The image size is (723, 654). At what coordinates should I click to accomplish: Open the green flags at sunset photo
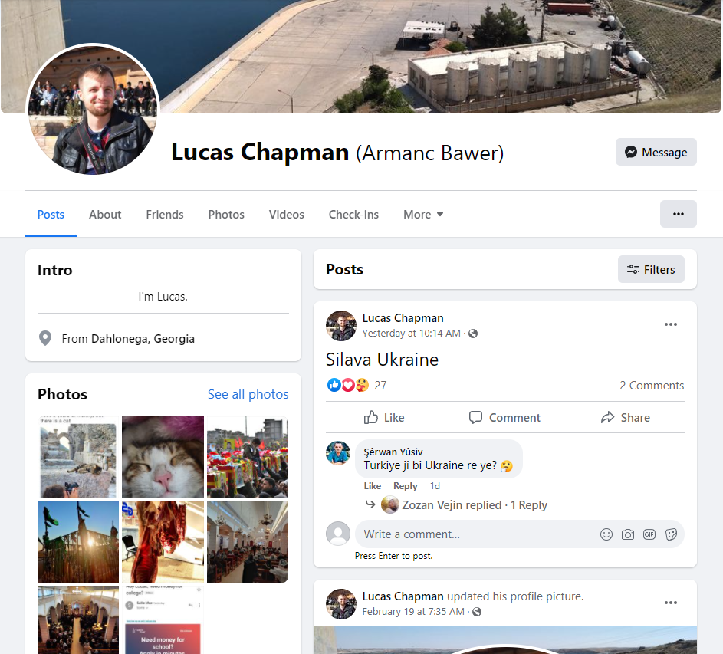(78, 542)
